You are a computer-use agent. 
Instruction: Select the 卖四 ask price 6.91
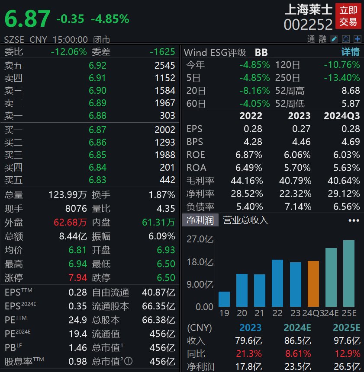pyautogui.click(x=97, y=78)
